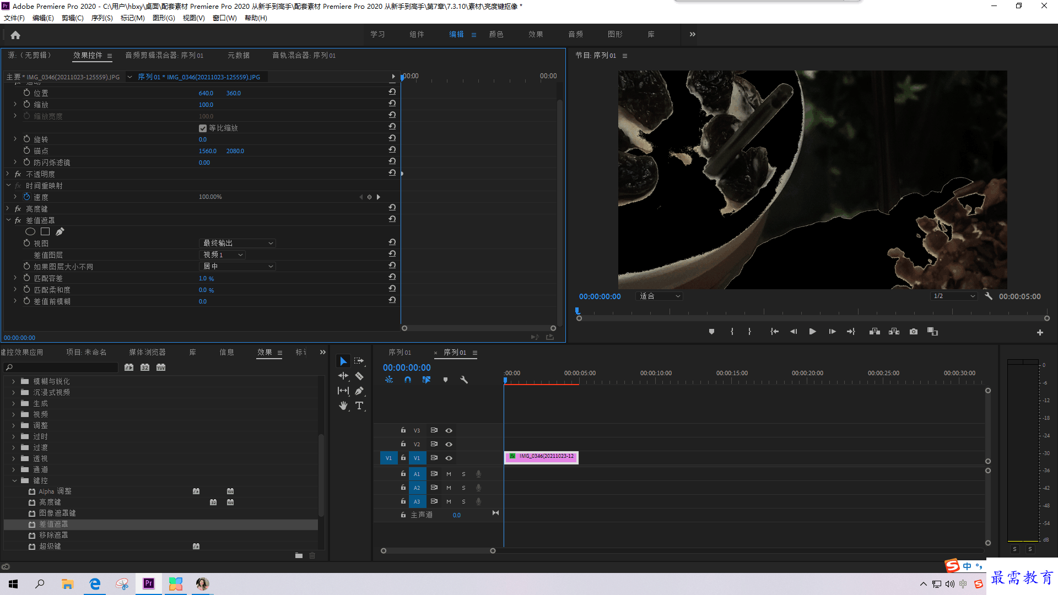The height and width of the screenshot is (595, 1058).
Task: Toggle V3 track eye visibility
Action: (x=449, y=430)
